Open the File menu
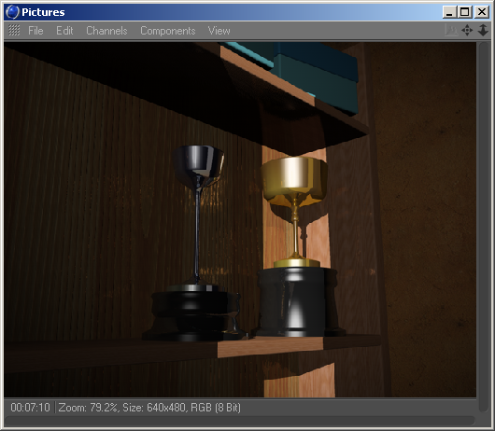 click(35, 31)
